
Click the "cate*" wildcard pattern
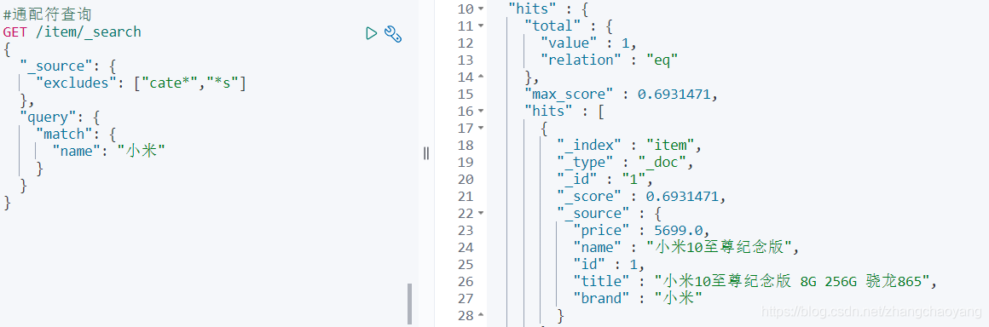pos(170,83)
